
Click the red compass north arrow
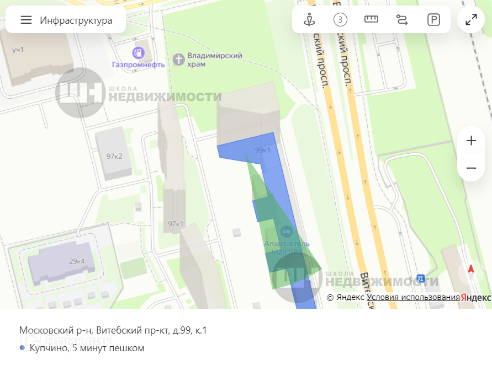click(470, 270)
